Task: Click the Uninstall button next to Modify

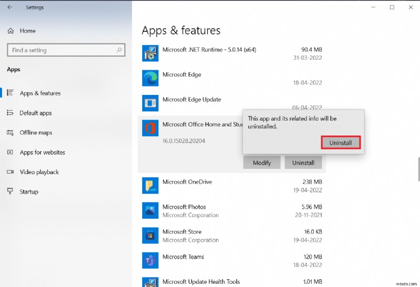Action: coord(303,163)
